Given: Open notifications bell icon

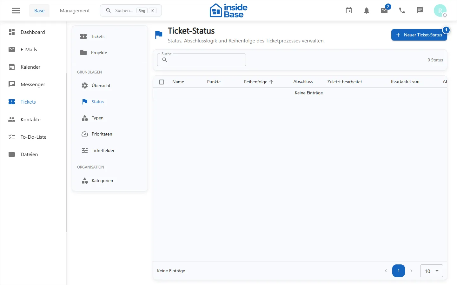Looking at the screenshot, I should coord(367,10).
